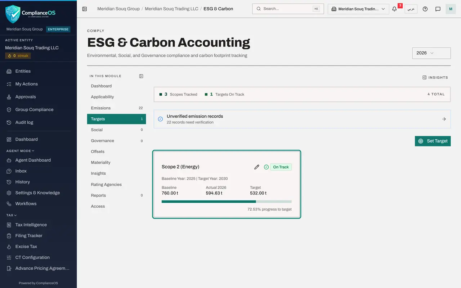The image size is (461, 288).
Task: Collapse the In This Module panel icon
Action: tap(141, 76)
